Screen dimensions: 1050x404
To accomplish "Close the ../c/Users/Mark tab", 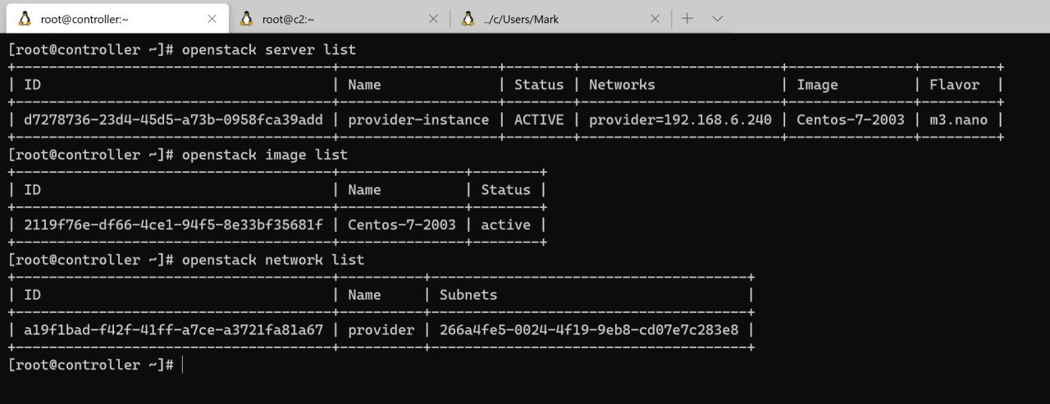I will click(x=655, y=19).
